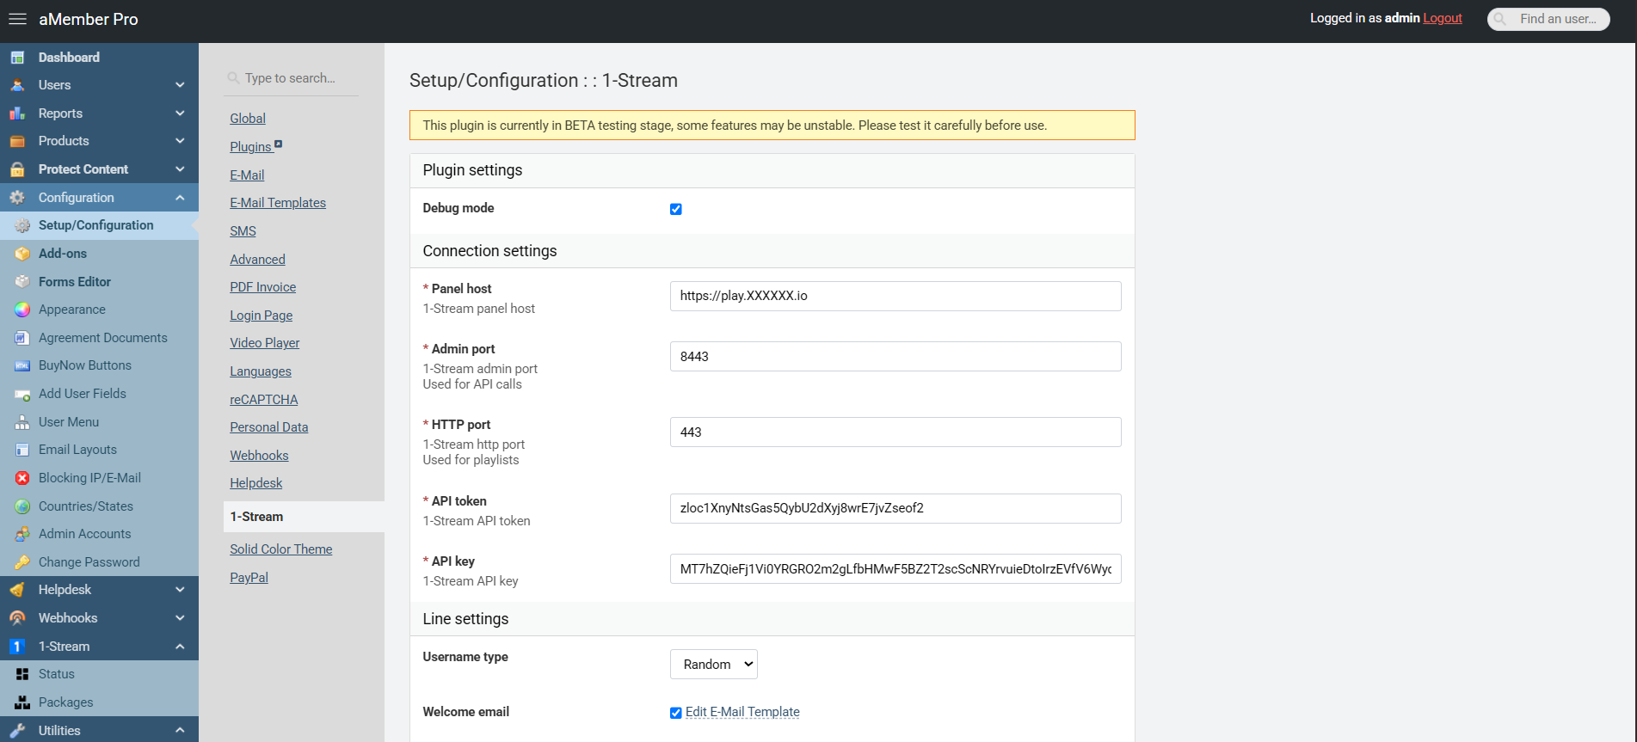Collapse the 1-Stream sidebar chevron

tap(180, 647)
